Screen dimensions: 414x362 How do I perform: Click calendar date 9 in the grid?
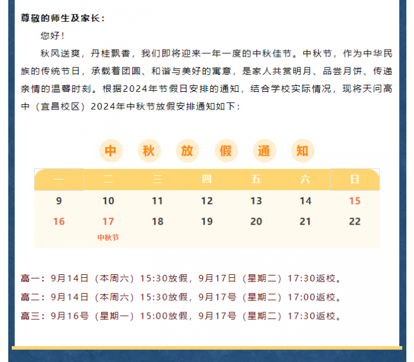pyautogui.click(x=59, y=201)
